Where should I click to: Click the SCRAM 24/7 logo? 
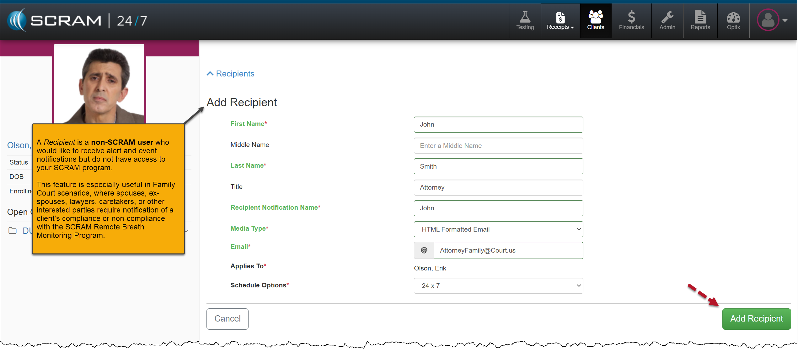77,20
